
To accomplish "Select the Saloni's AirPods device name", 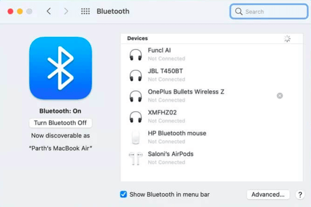I will click(x=171, y=154).
